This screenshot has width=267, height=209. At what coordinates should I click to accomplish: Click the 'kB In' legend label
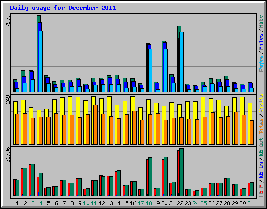pos(261,170)
